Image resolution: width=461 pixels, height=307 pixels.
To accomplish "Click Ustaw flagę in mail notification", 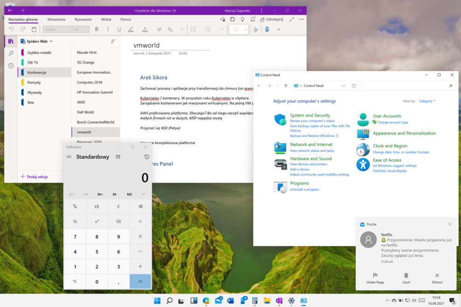I will click(375, 278).
